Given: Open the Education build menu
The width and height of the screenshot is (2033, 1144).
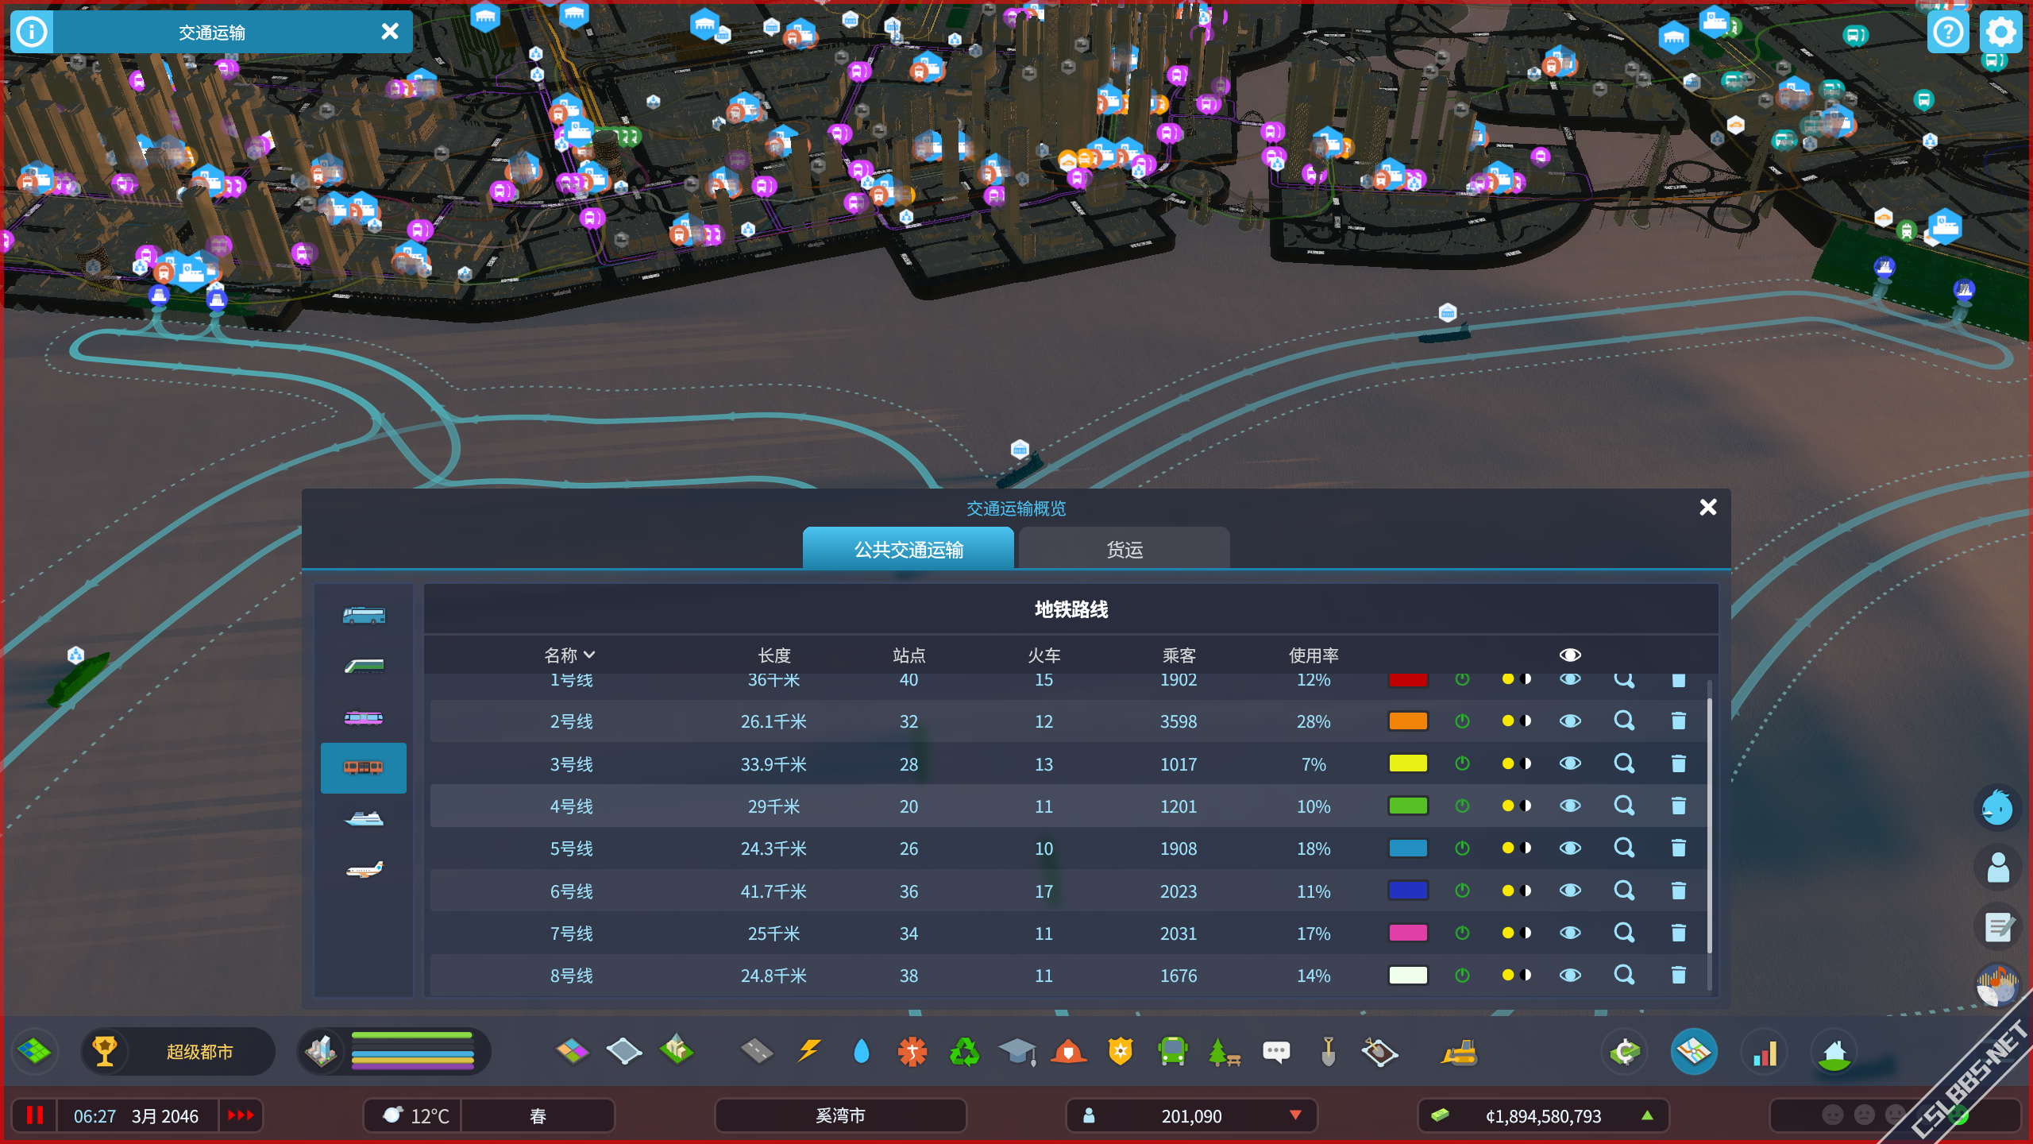Looking at the screenshot, I should click(1017, 1052).
